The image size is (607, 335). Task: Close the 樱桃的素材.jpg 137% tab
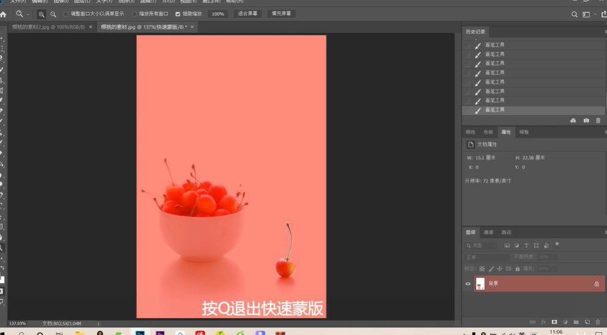tap(192, 27)
